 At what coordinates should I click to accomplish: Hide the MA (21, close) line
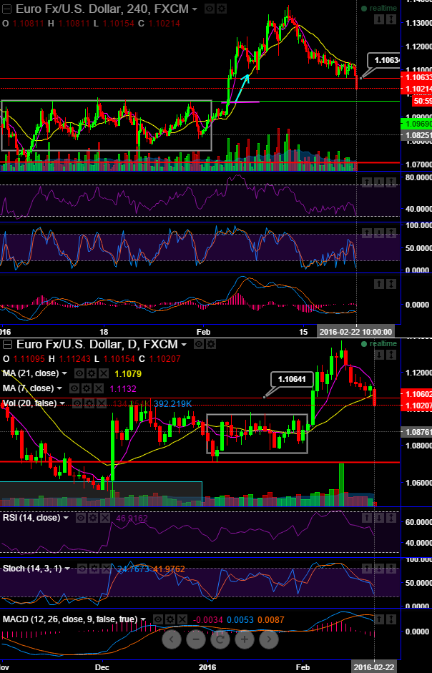coord(79,374)
